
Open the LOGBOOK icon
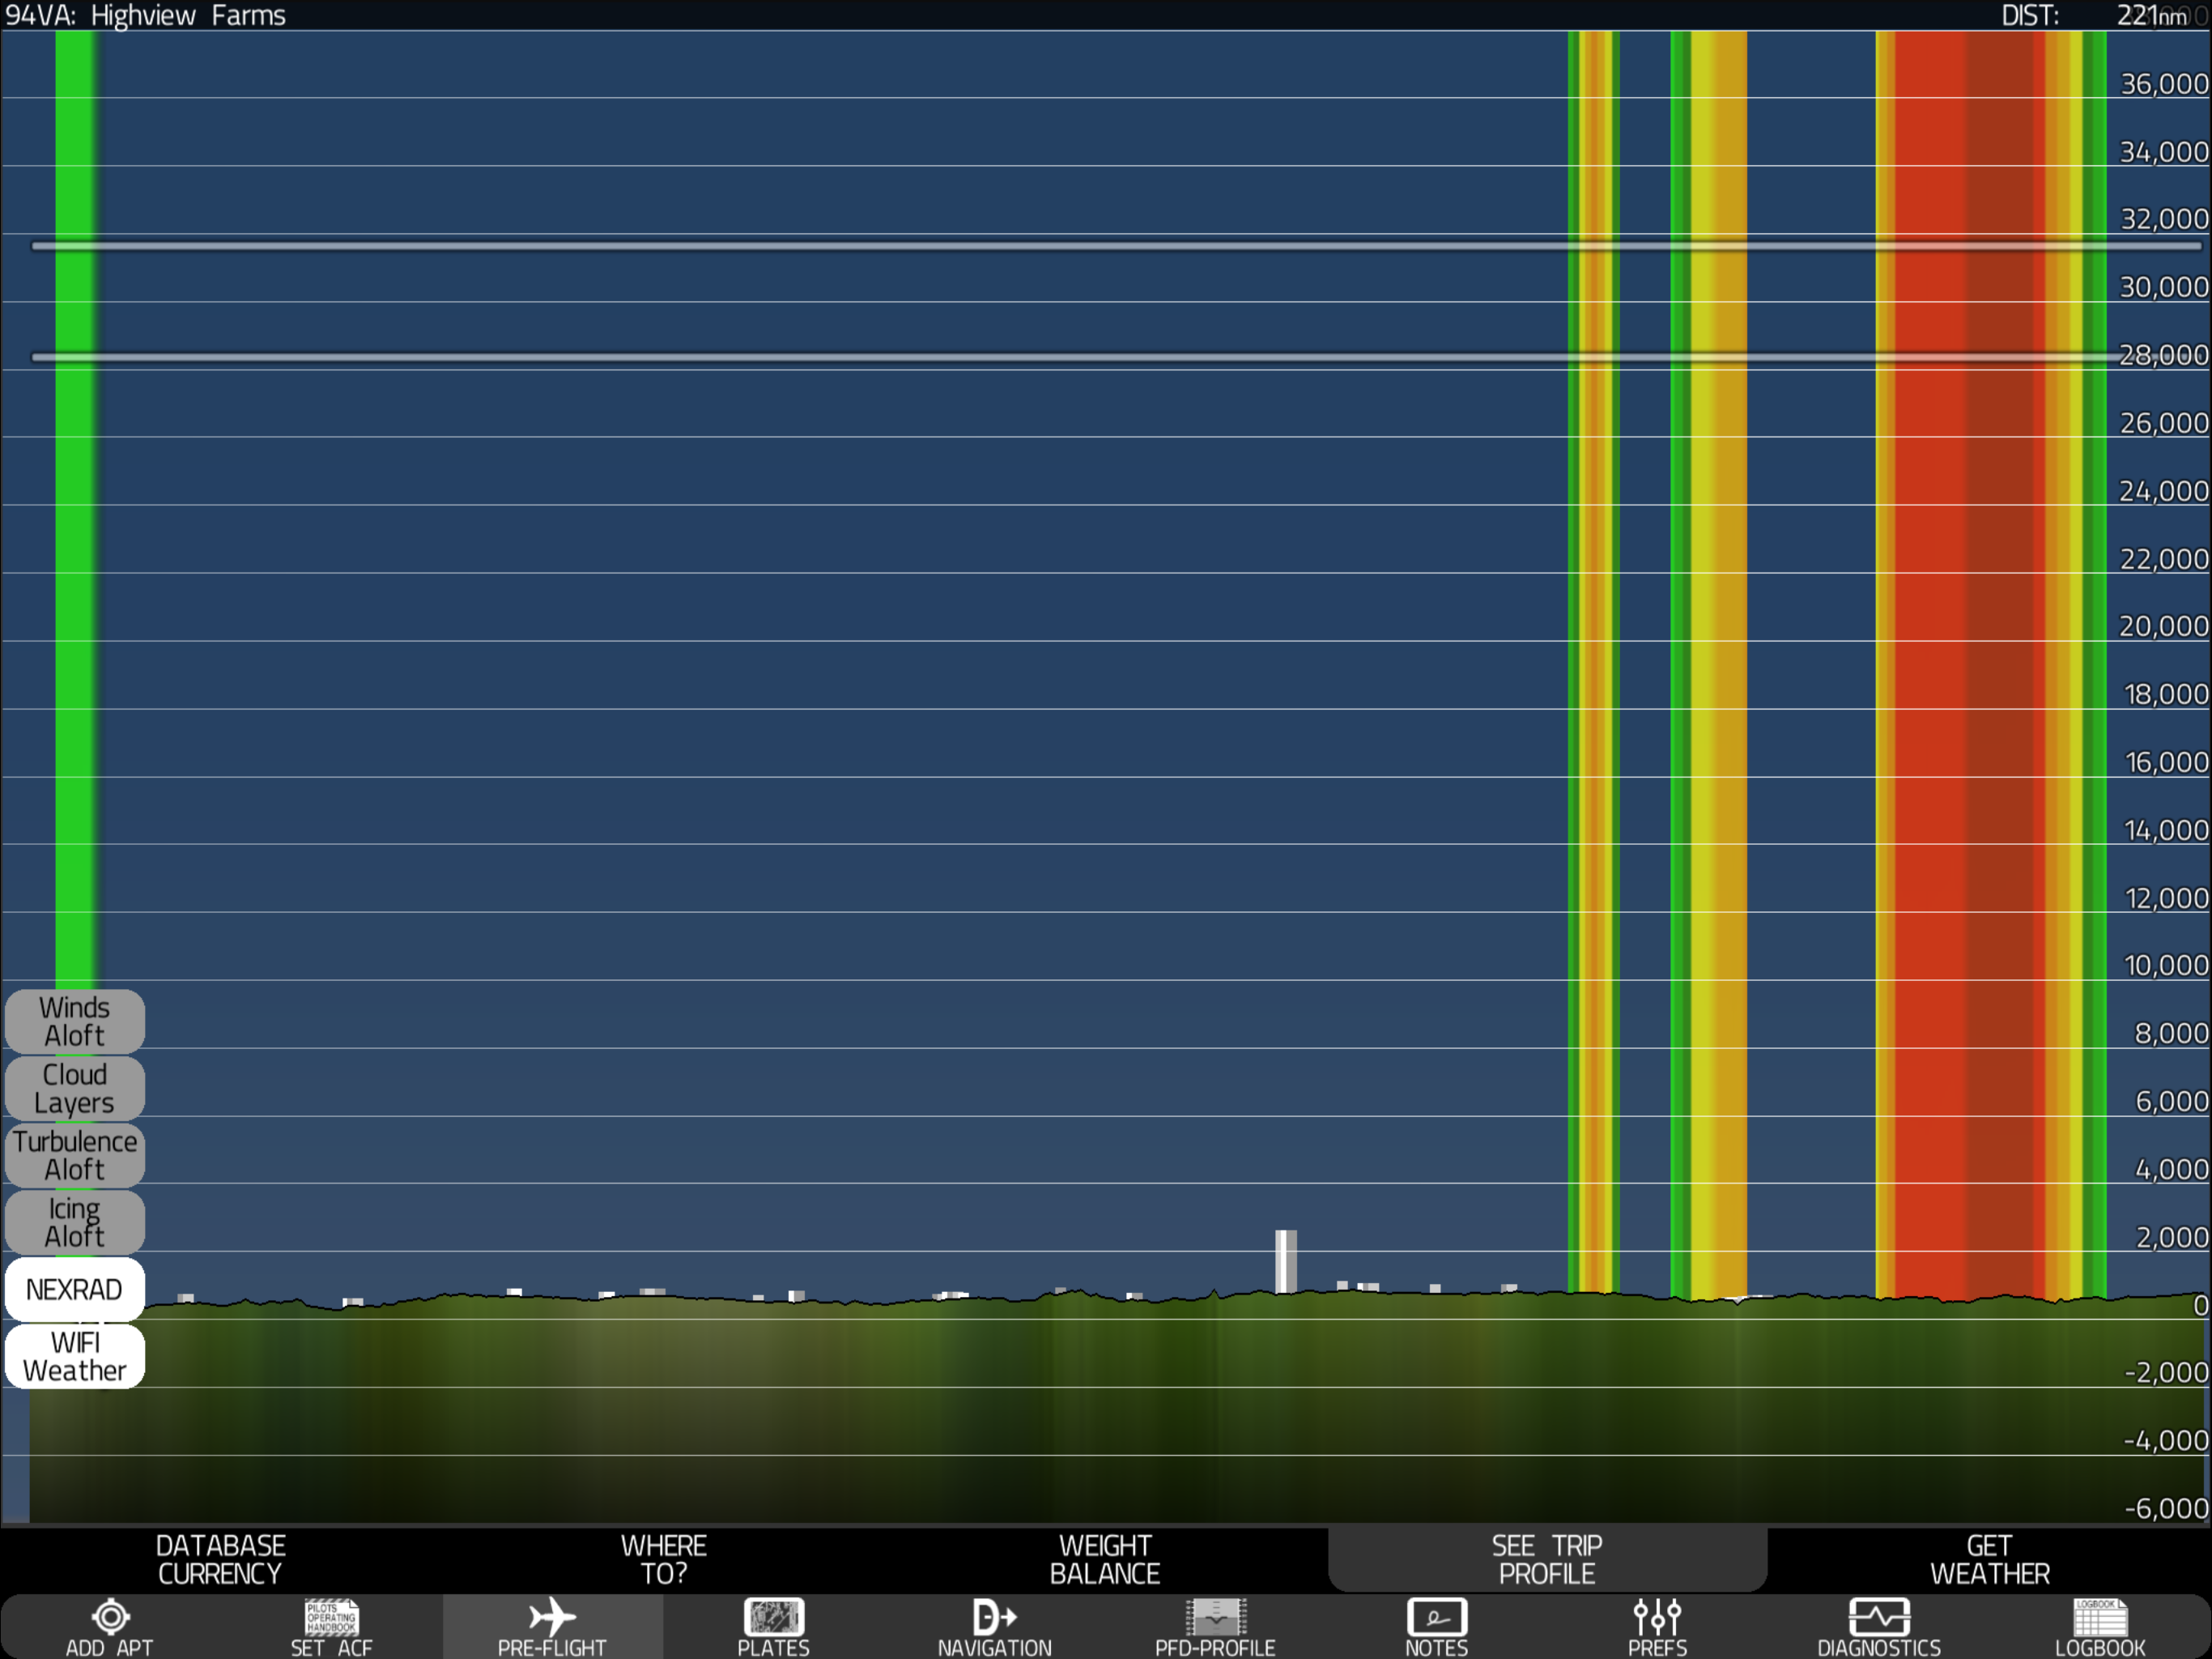click(2100, 1617)
